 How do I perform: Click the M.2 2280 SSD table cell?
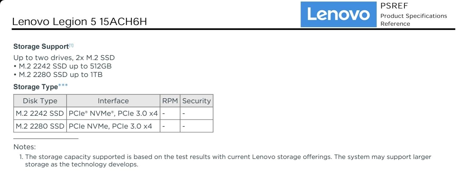40,126
